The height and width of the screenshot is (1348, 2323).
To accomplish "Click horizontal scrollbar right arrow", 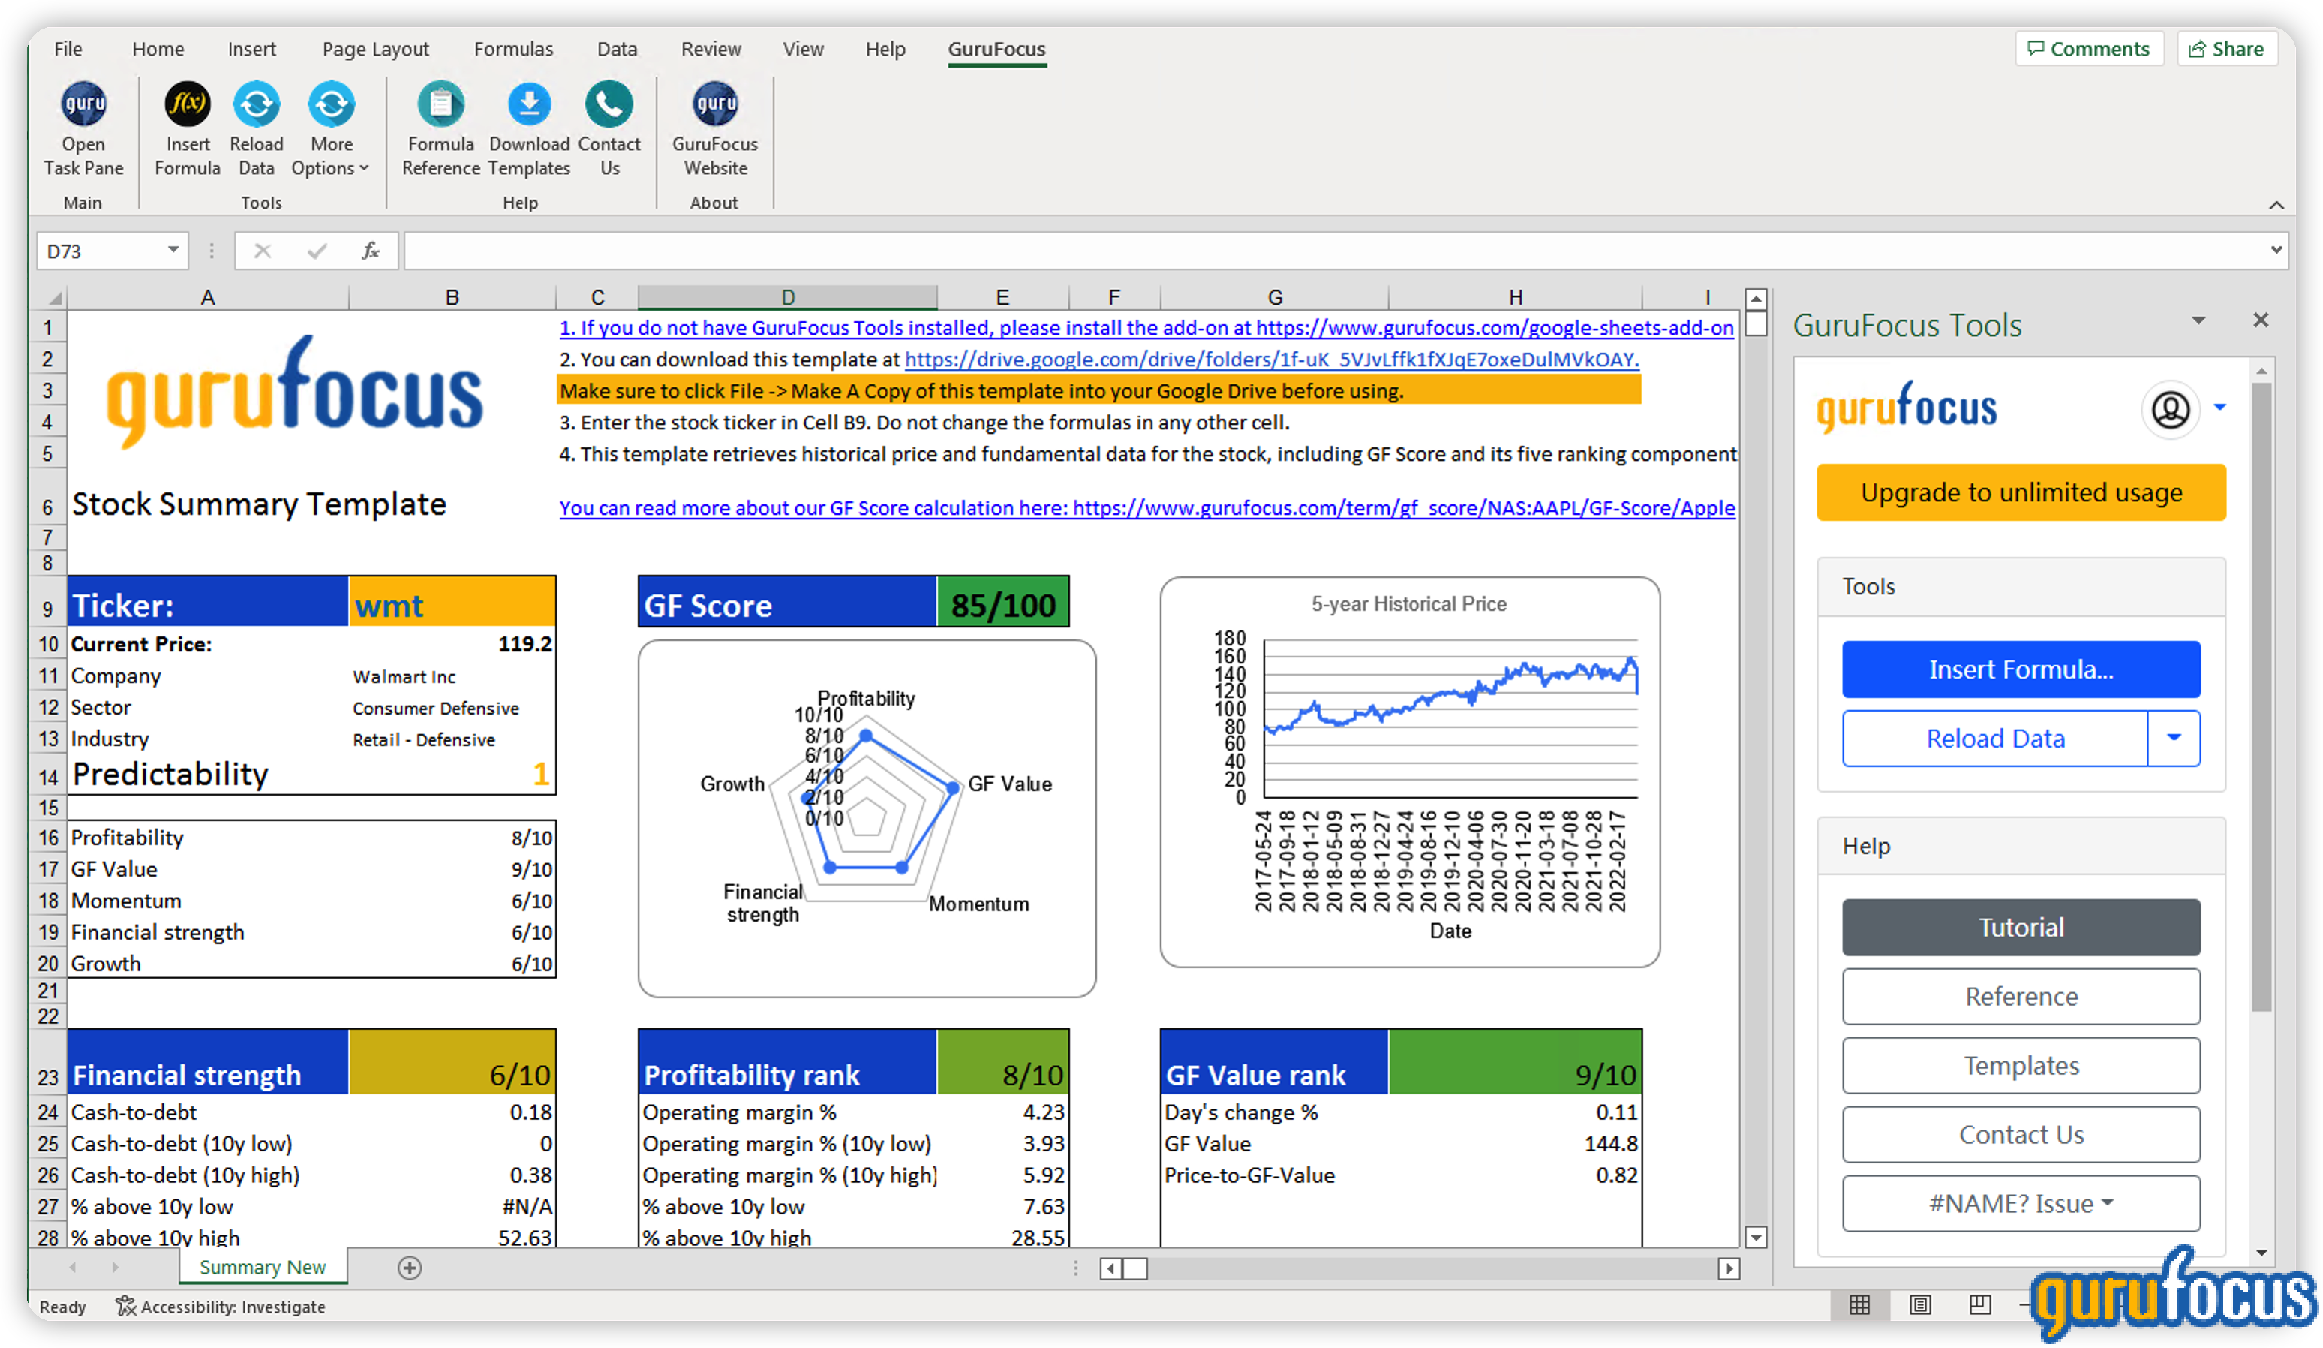I will 1729,1270.
